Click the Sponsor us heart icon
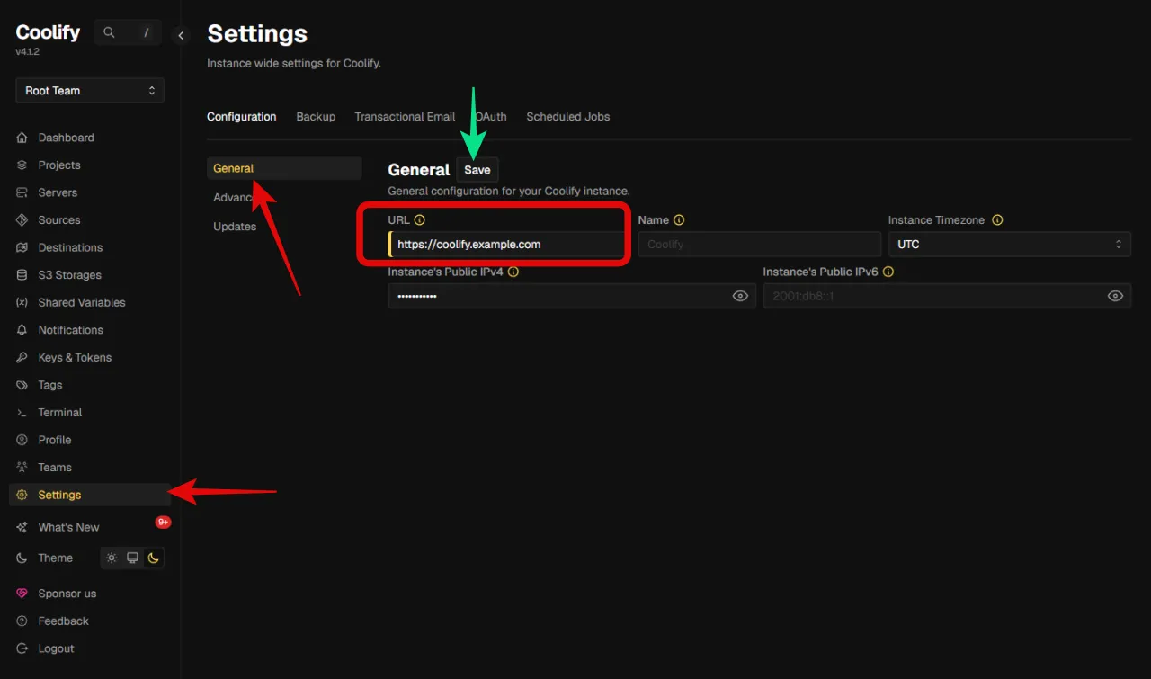The width and height of the screenshot is (1151, 679). (x=22, y=594)
